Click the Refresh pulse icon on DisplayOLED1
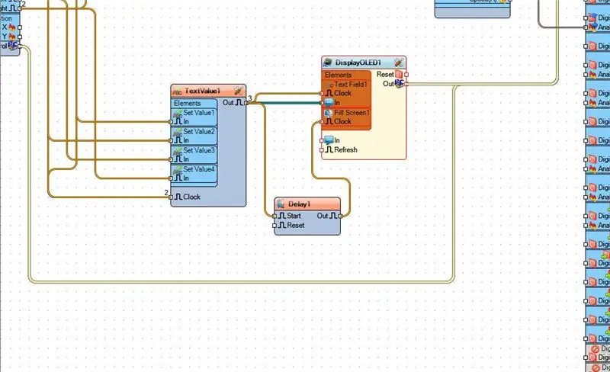The image size is (610, 372). [329, 149]
